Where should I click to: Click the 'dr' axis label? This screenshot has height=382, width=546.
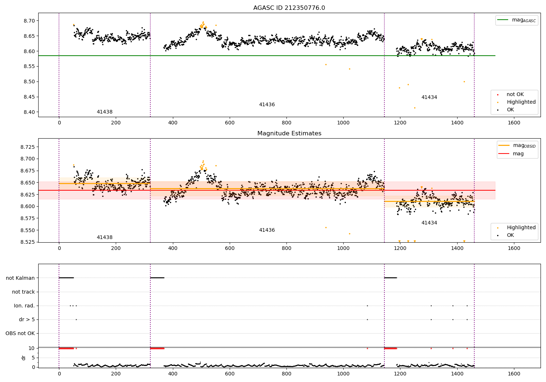coord(24,358)
